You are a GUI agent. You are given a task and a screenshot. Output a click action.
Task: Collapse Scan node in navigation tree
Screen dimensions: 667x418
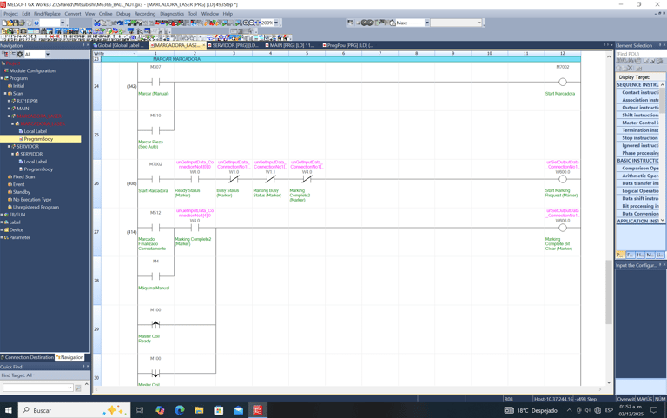click(5, 94)
